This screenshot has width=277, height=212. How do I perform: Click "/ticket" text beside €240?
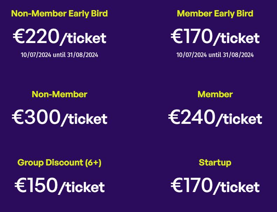click(239, 119)
